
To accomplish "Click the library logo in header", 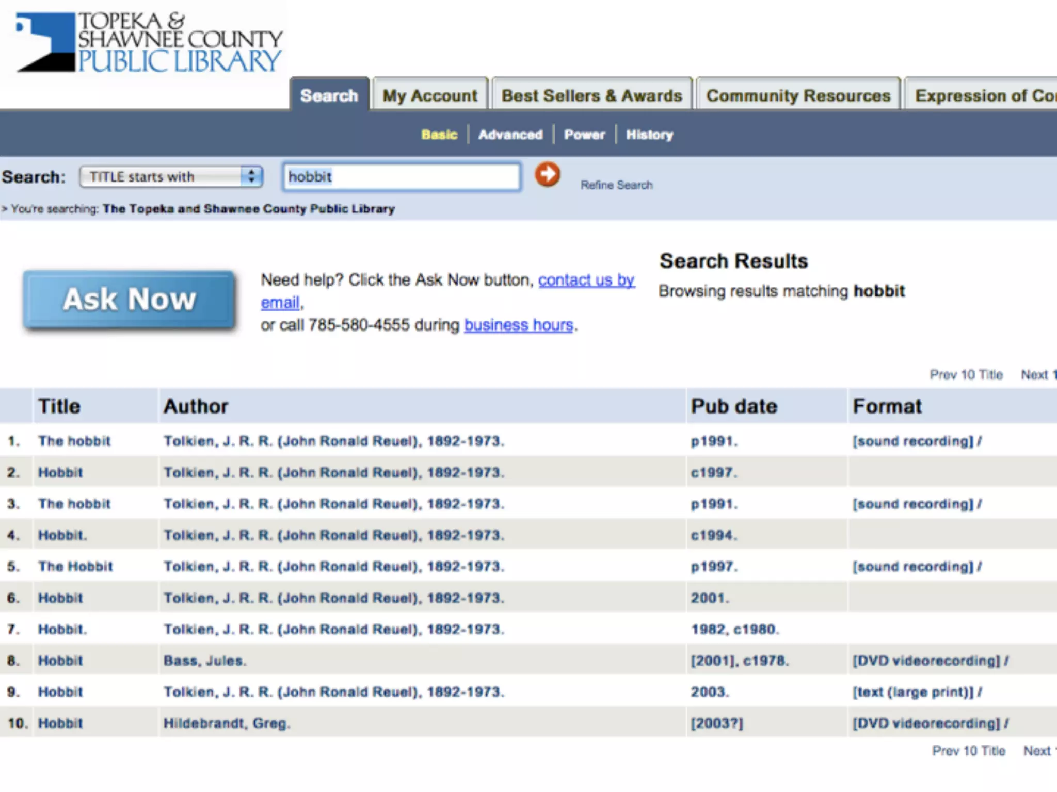I will tap(149, 42).
